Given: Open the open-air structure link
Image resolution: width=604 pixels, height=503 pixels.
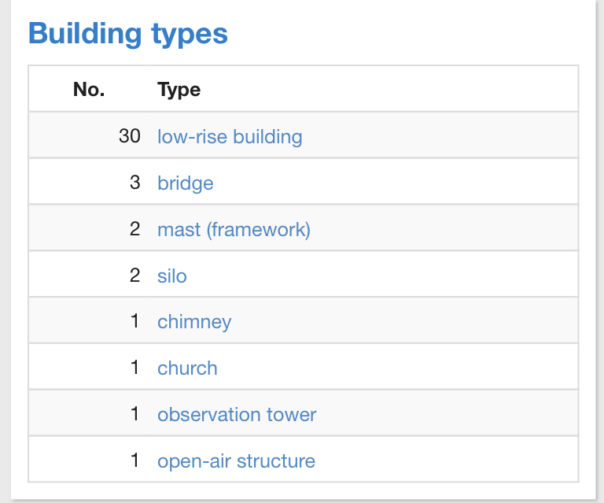Looking at the screenshot, I should (236, 460).
